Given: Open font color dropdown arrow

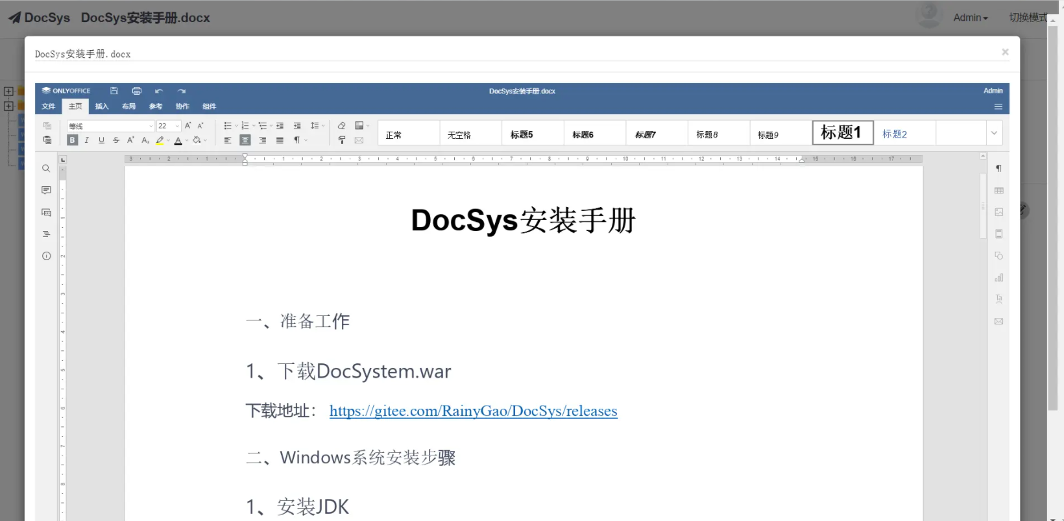Looking at the screenshot, I should pyautogui.click(x=187, y=140).
